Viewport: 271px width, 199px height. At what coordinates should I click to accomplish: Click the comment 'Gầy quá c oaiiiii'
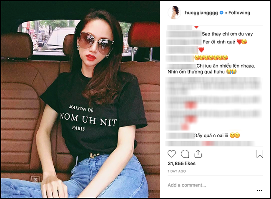tap(217, 136)
